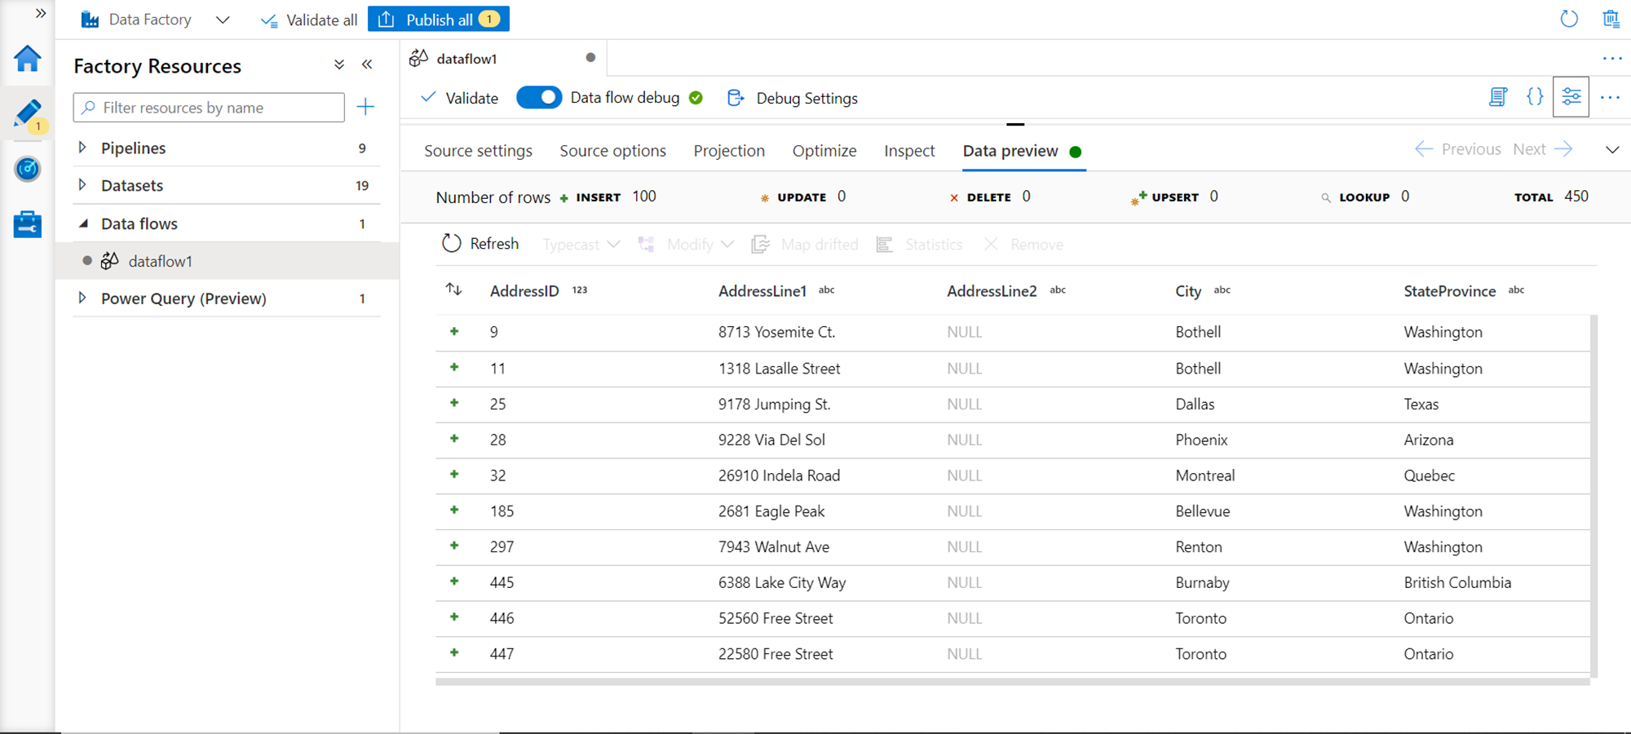Switch to the Source options tab
The height and width of the screenshot is (734, 1631).
click(x=612, y=151)
